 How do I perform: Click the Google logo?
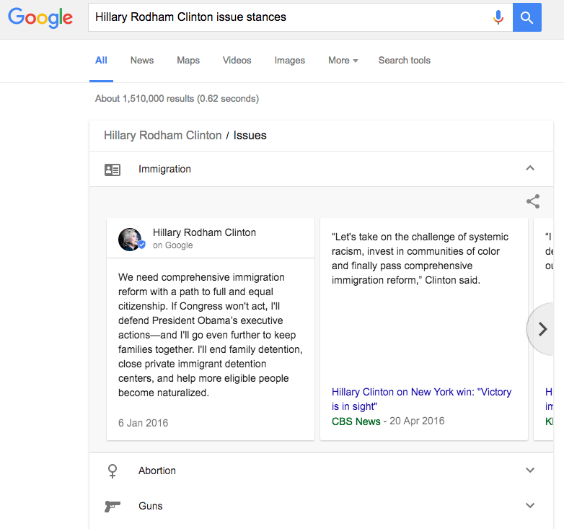pos(40,17)
